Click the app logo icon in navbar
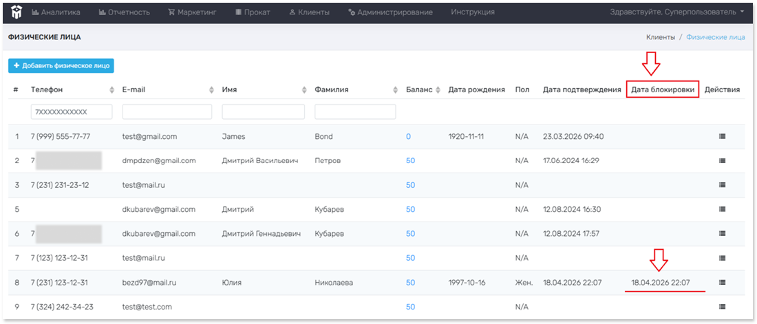 pos(16,12)
